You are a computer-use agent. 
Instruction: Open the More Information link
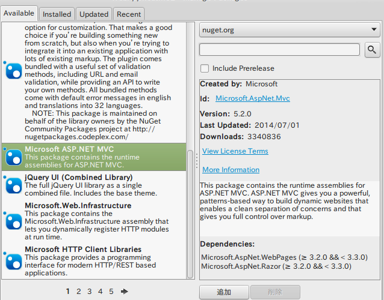click(231, 170)
